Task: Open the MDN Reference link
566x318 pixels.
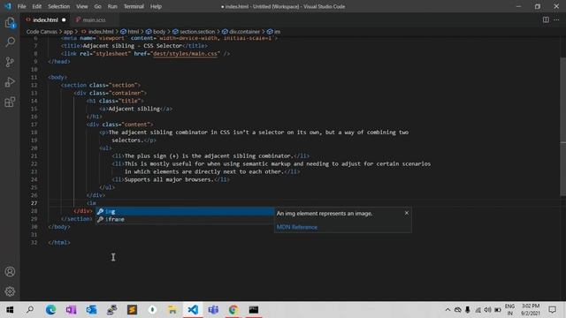Action: point(297,227)
